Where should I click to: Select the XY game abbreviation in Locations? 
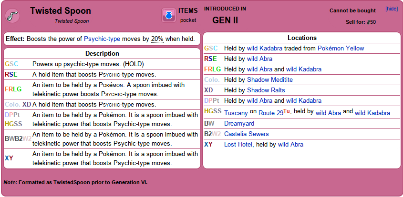tap(208, 144)
